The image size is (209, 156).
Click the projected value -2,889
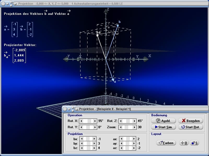coord(20,50)
